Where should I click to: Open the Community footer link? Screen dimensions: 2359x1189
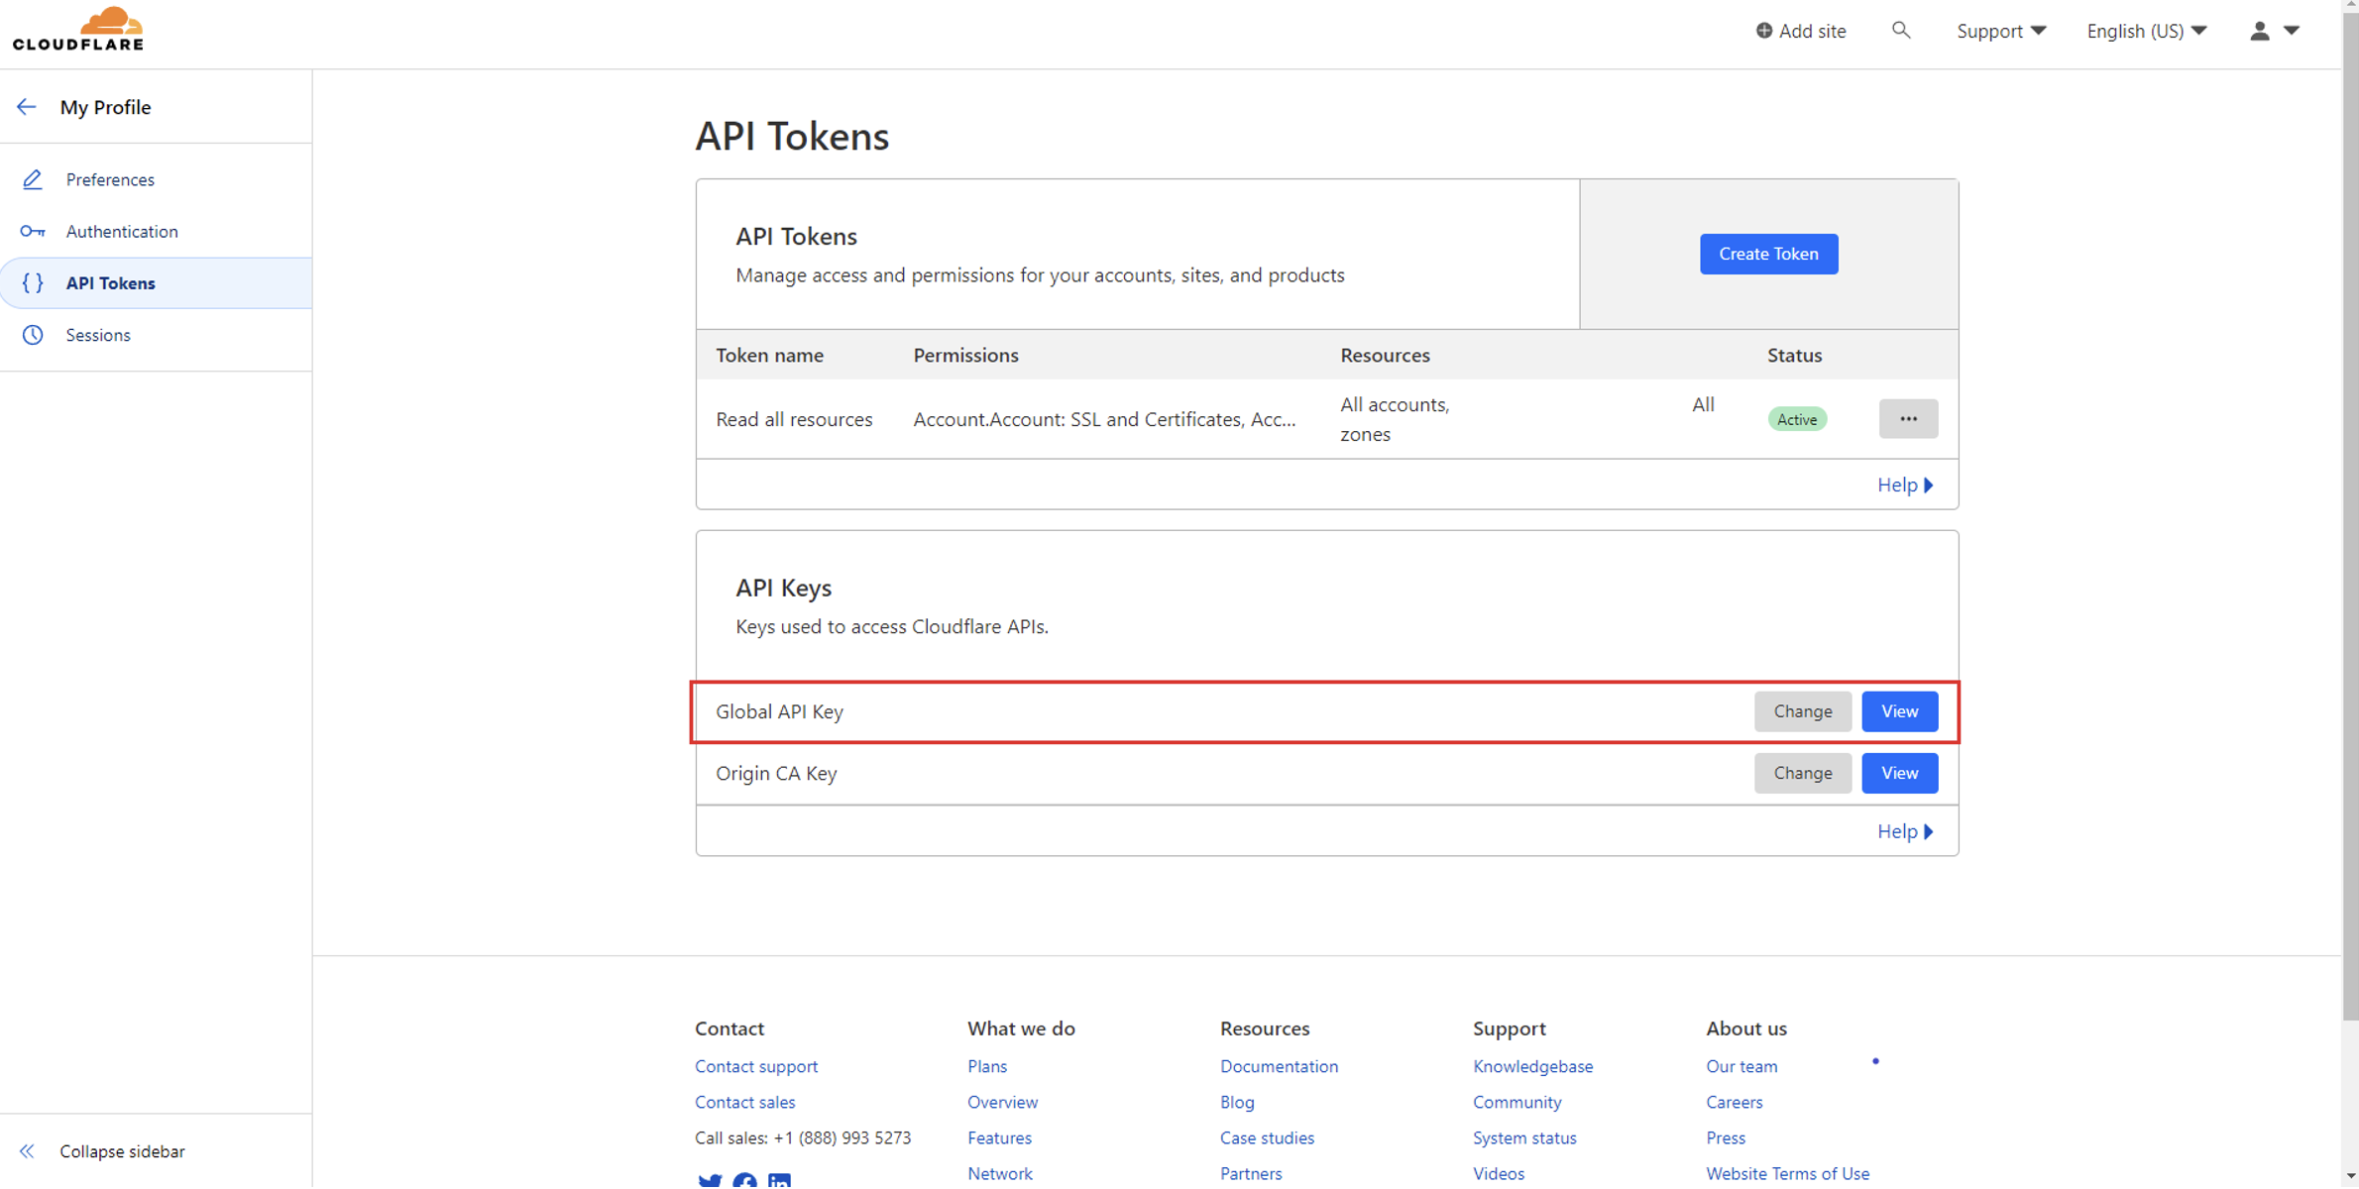pos(1516,1102)
